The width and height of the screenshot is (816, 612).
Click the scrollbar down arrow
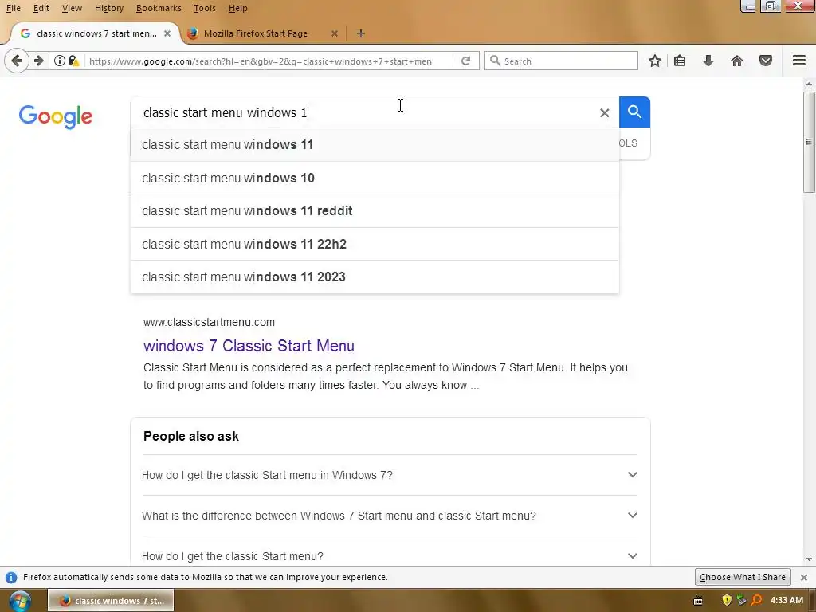[x=809, y=559]
